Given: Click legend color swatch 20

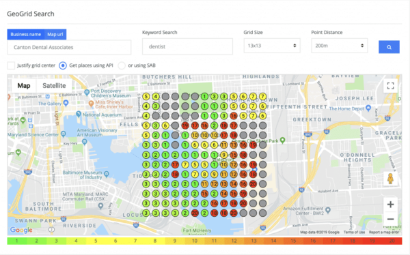Looking at the screenshot, I should point(392,241).
